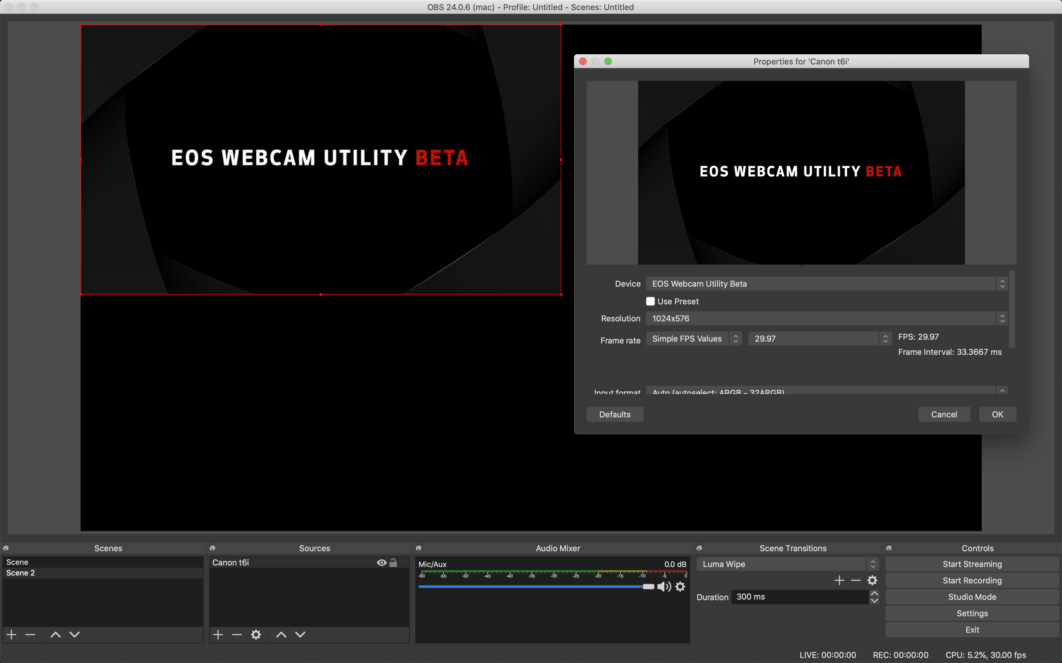Expand the Luma Wipe transition dropdown

point(787,564)
